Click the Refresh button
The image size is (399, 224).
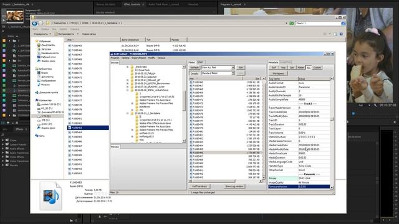coord(195,68)
